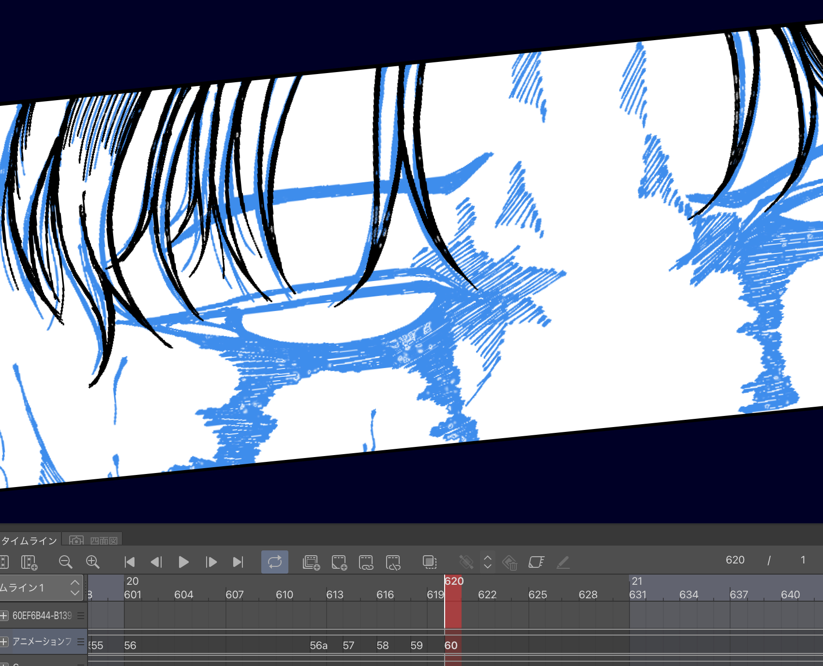Expand the アニメーションフ folder track
The width and height of the screenshot is (823, 666).
click(4, 642)
